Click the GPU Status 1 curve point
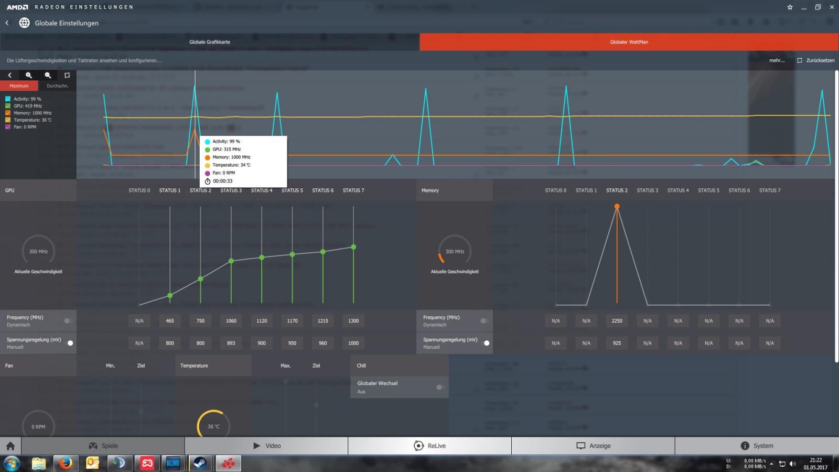Screen dimensions: 839x472 point(170,296)
